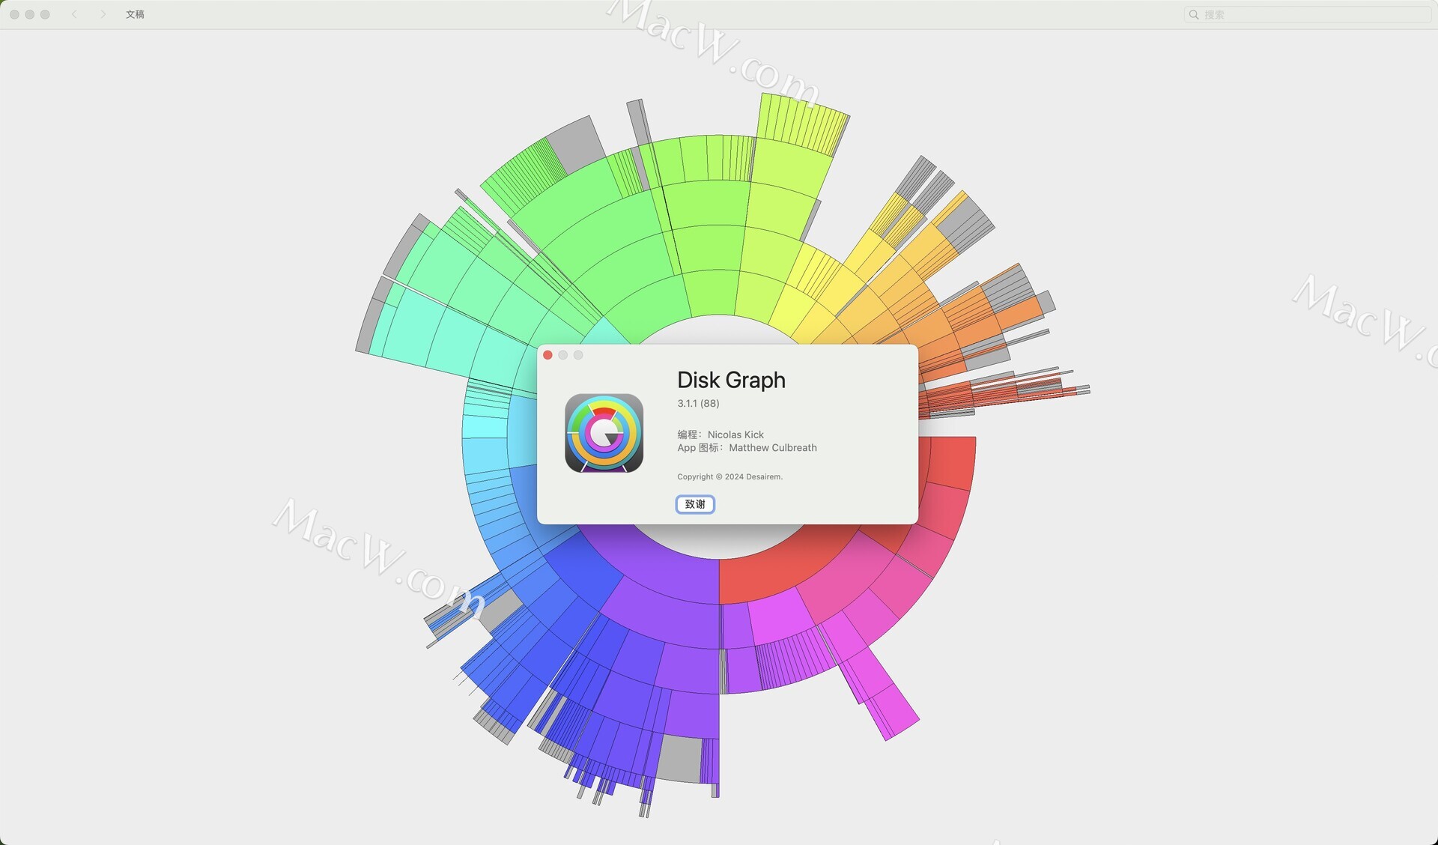Screen dimensions: 1438x845
Task: Focus the 搜索 search field
Action: (x=1307, y=14)
